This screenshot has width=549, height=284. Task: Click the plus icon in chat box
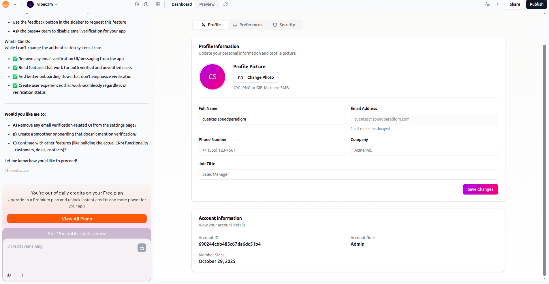pos(23,275)
